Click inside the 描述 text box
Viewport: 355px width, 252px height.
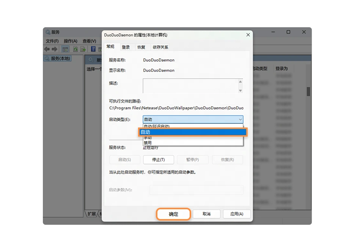pyautogui.click(x=190, y=86)
